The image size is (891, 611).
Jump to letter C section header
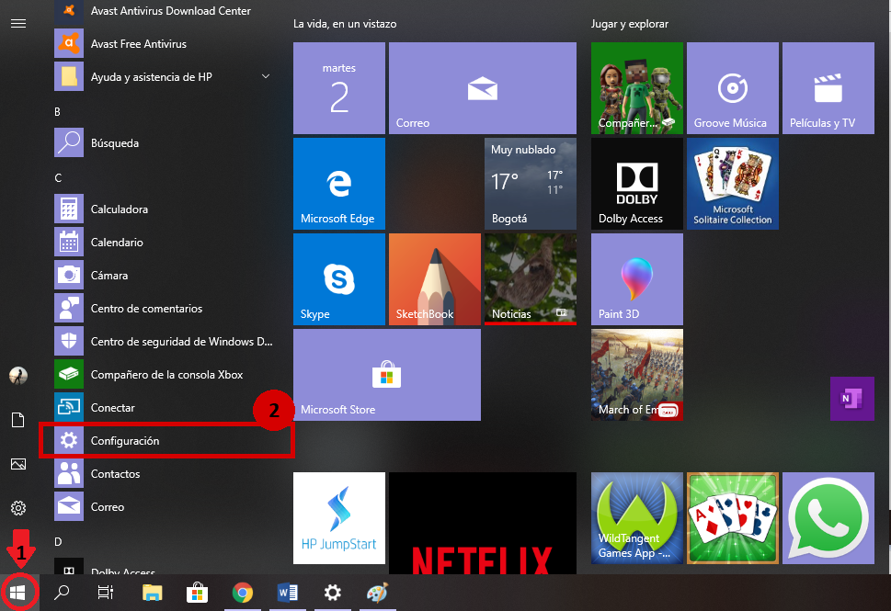58,177
